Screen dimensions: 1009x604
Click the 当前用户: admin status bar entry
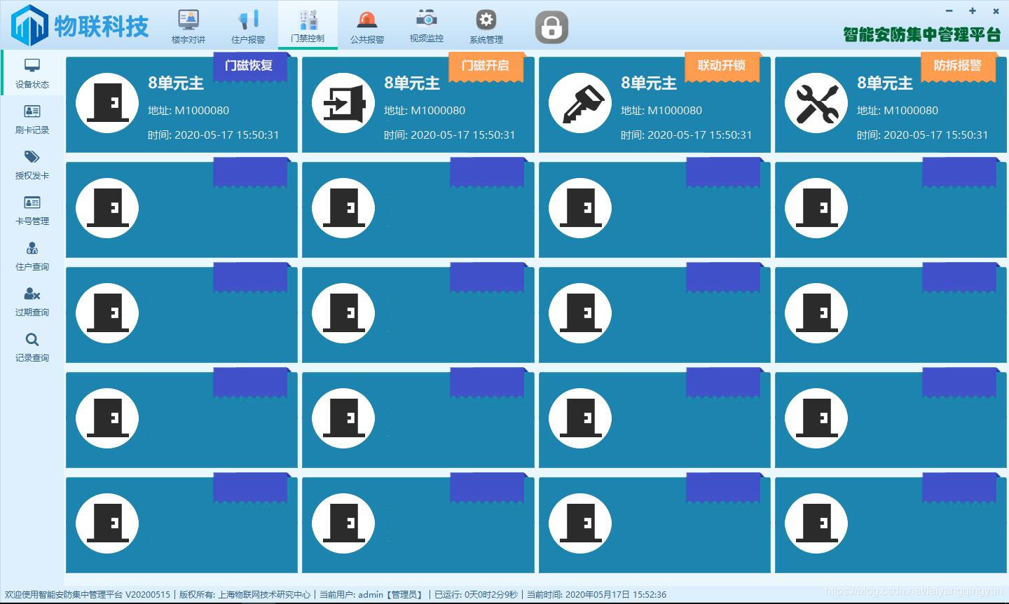371,594
